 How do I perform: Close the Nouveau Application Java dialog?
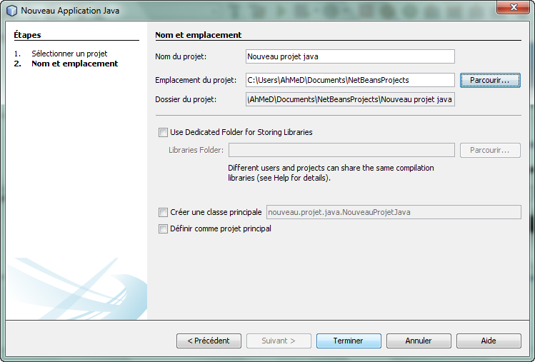point(514,8)
